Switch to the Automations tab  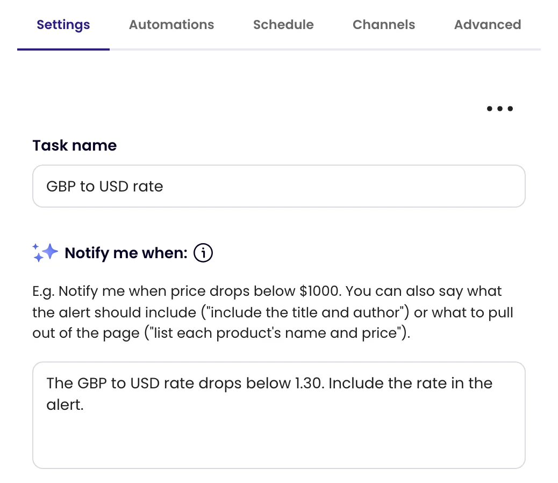(171, 25)
